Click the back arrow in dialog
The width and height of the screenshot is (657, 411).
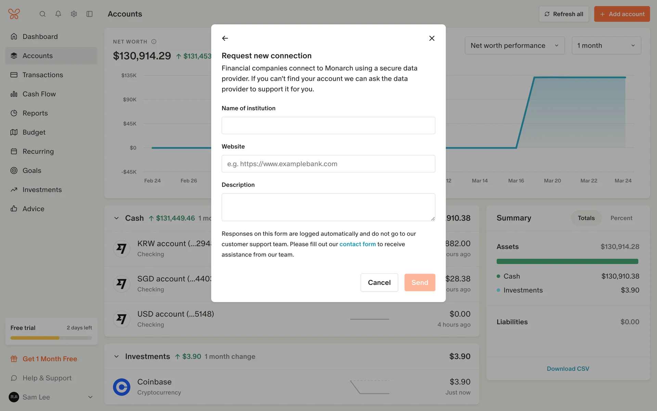pos(225,38)
